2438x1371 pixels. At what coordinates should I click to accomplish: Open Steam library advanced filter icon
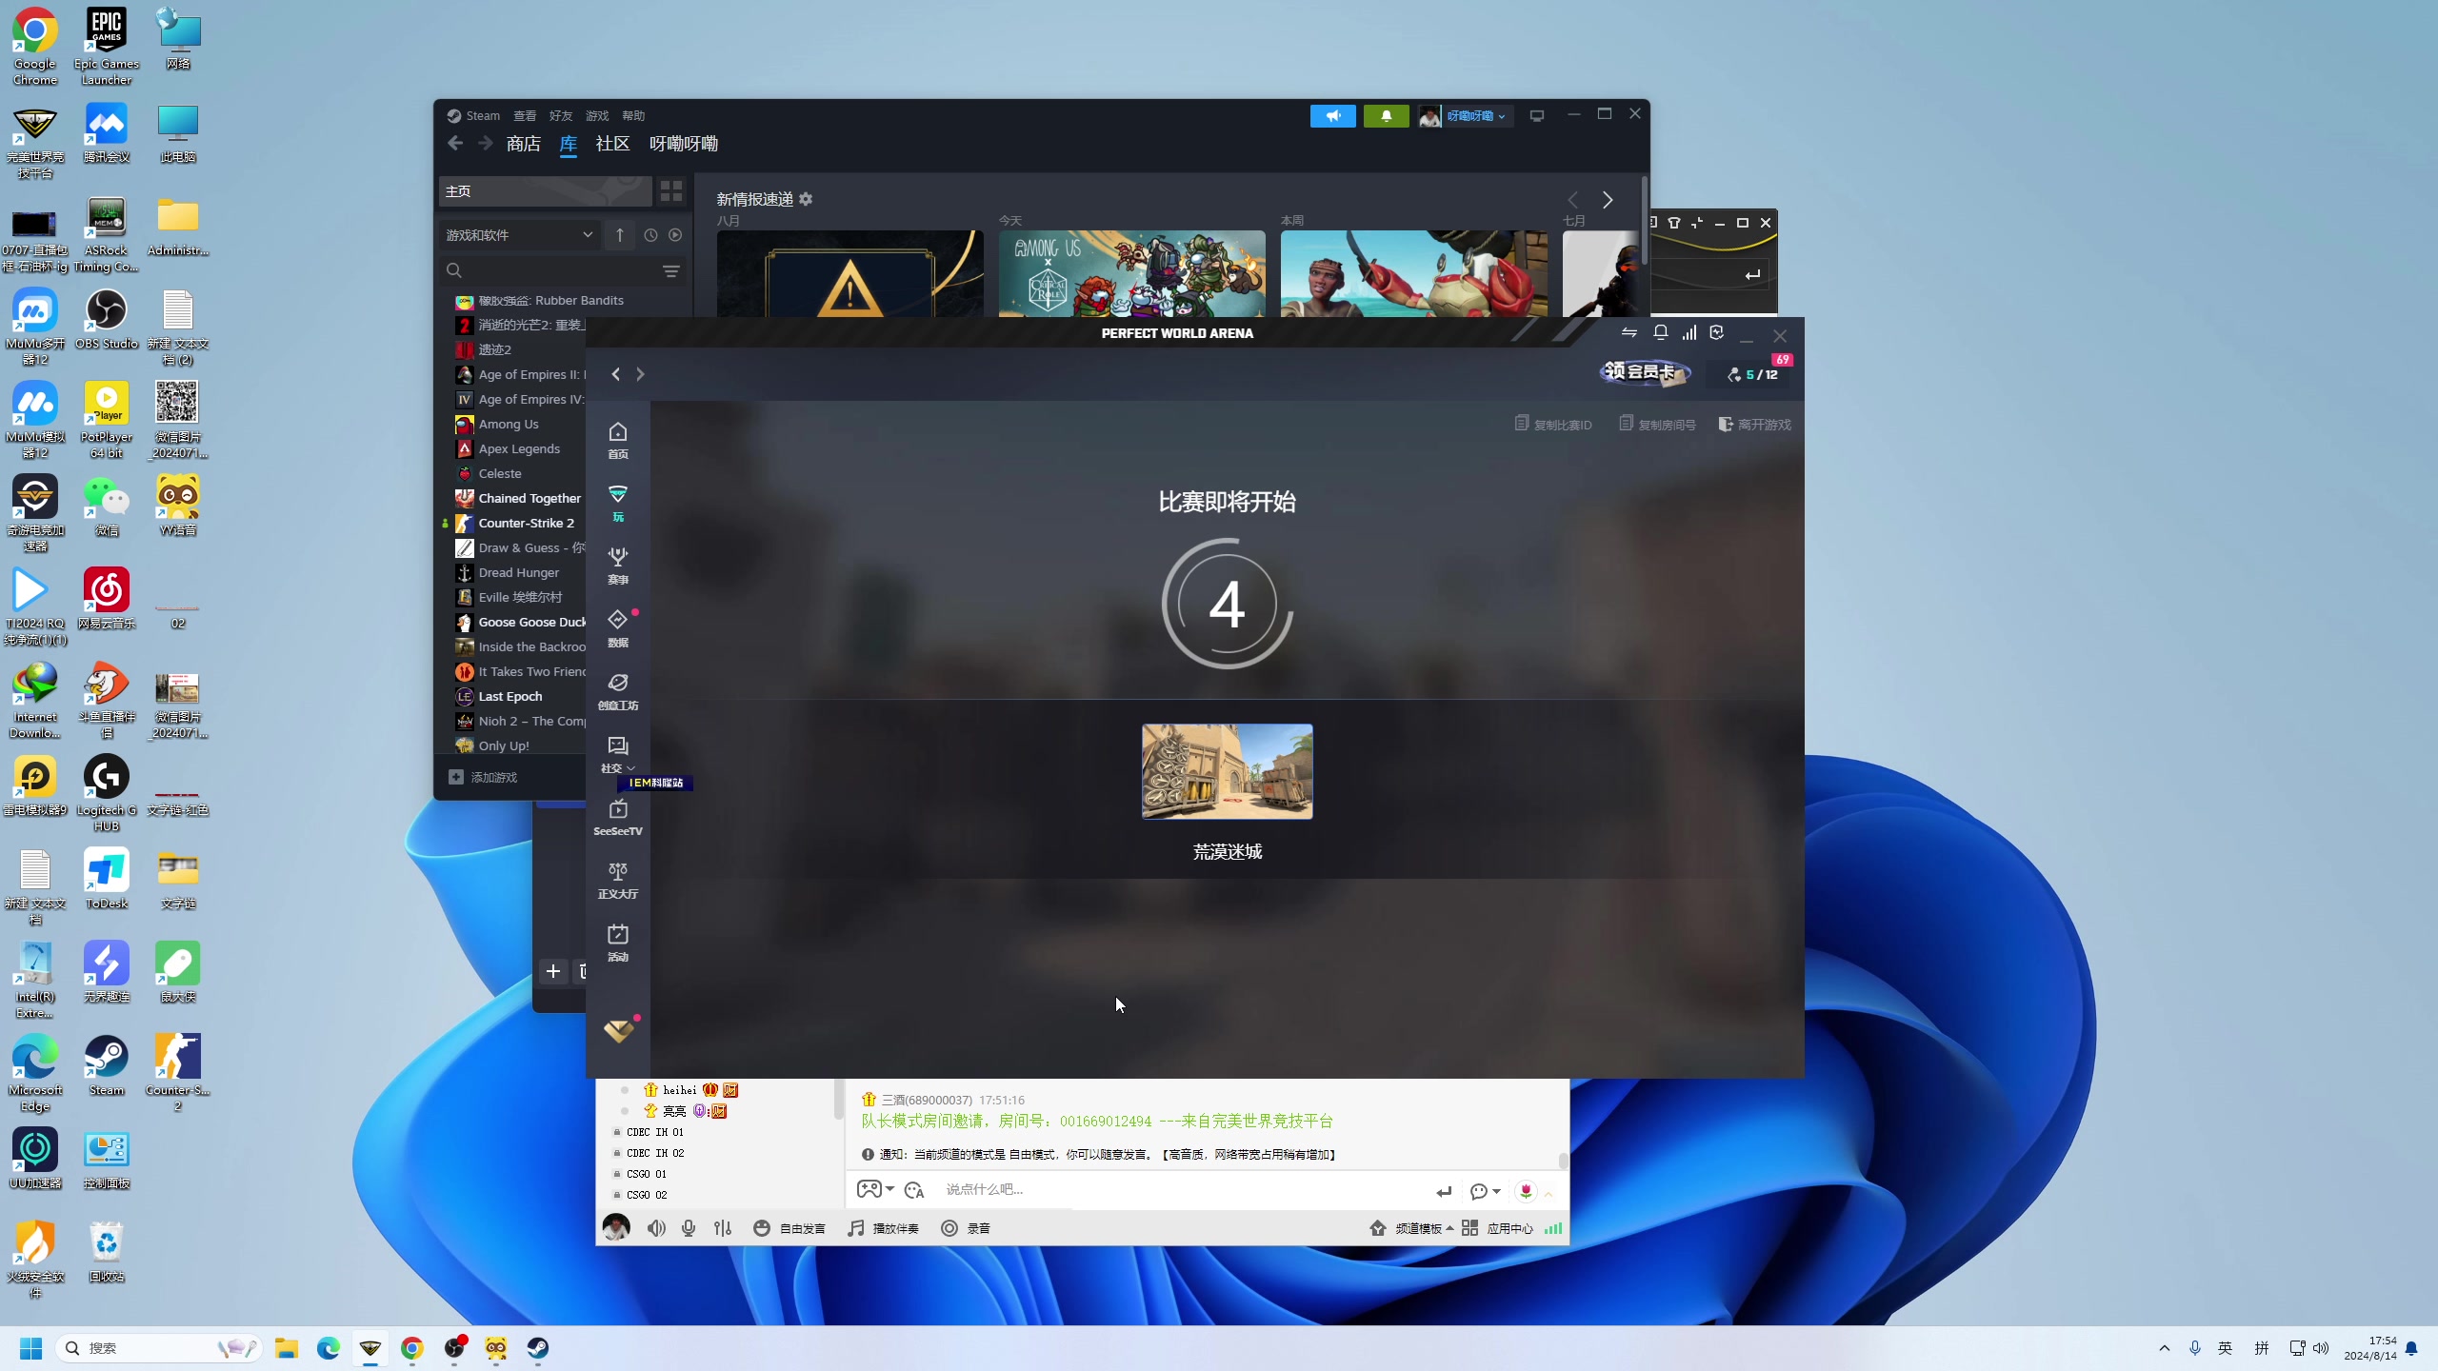[671, 271]
